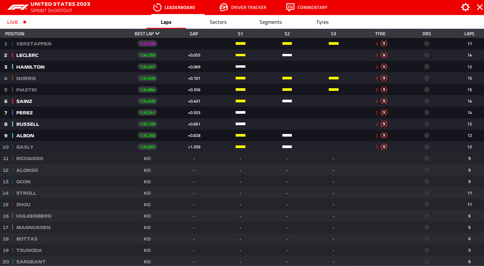Click Sainz's soft tyre icon
484x266 pixels.
tap(384, 101)
